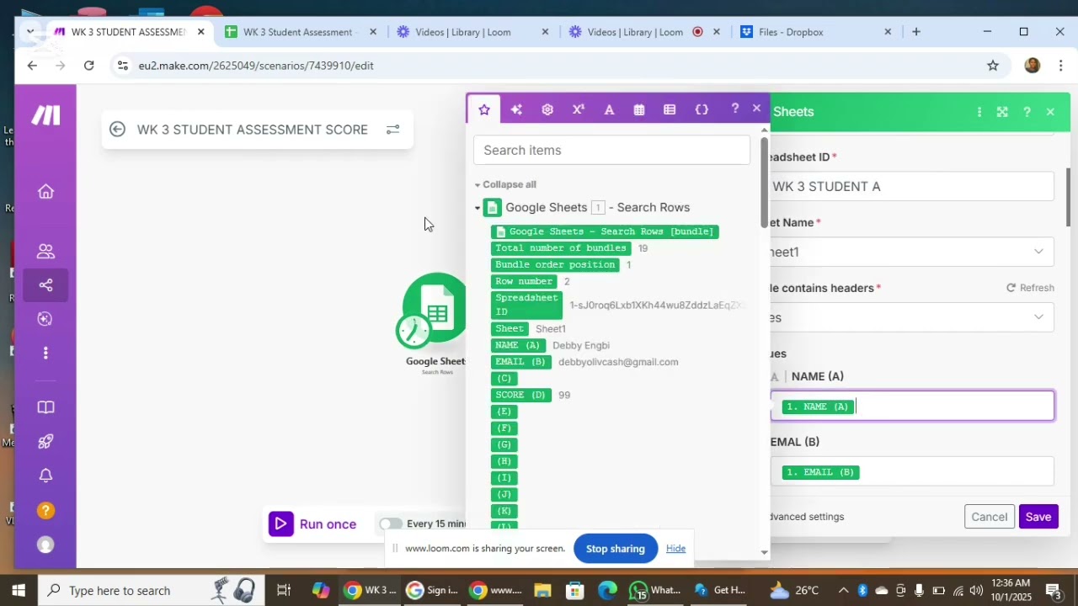Open WhatsApp from the taskbar
The height and width of the screenshot is (606, 1078).
tap(655, 591)
